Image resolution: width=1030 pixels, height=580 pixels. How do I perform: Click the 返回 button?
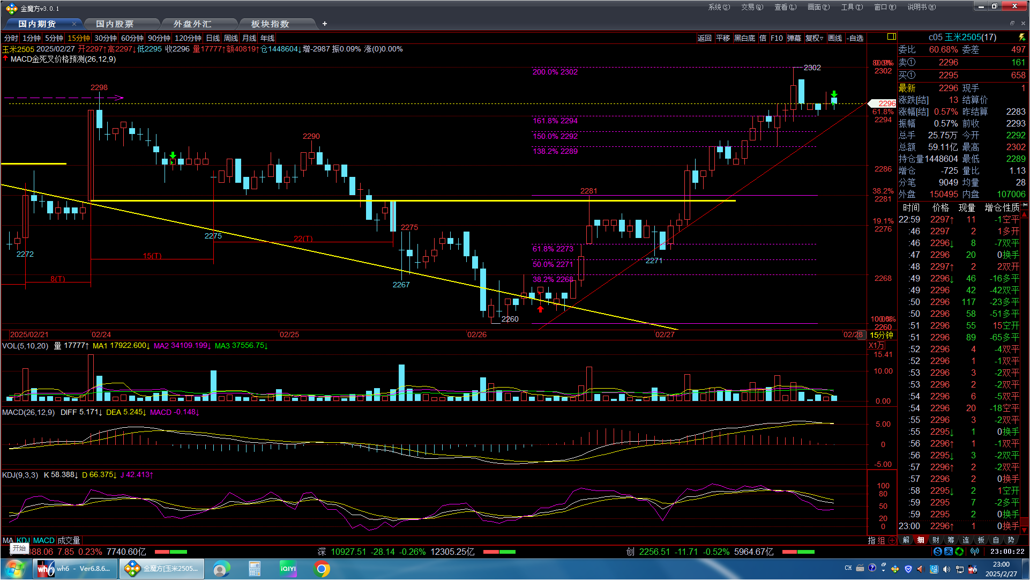[704, 38]
